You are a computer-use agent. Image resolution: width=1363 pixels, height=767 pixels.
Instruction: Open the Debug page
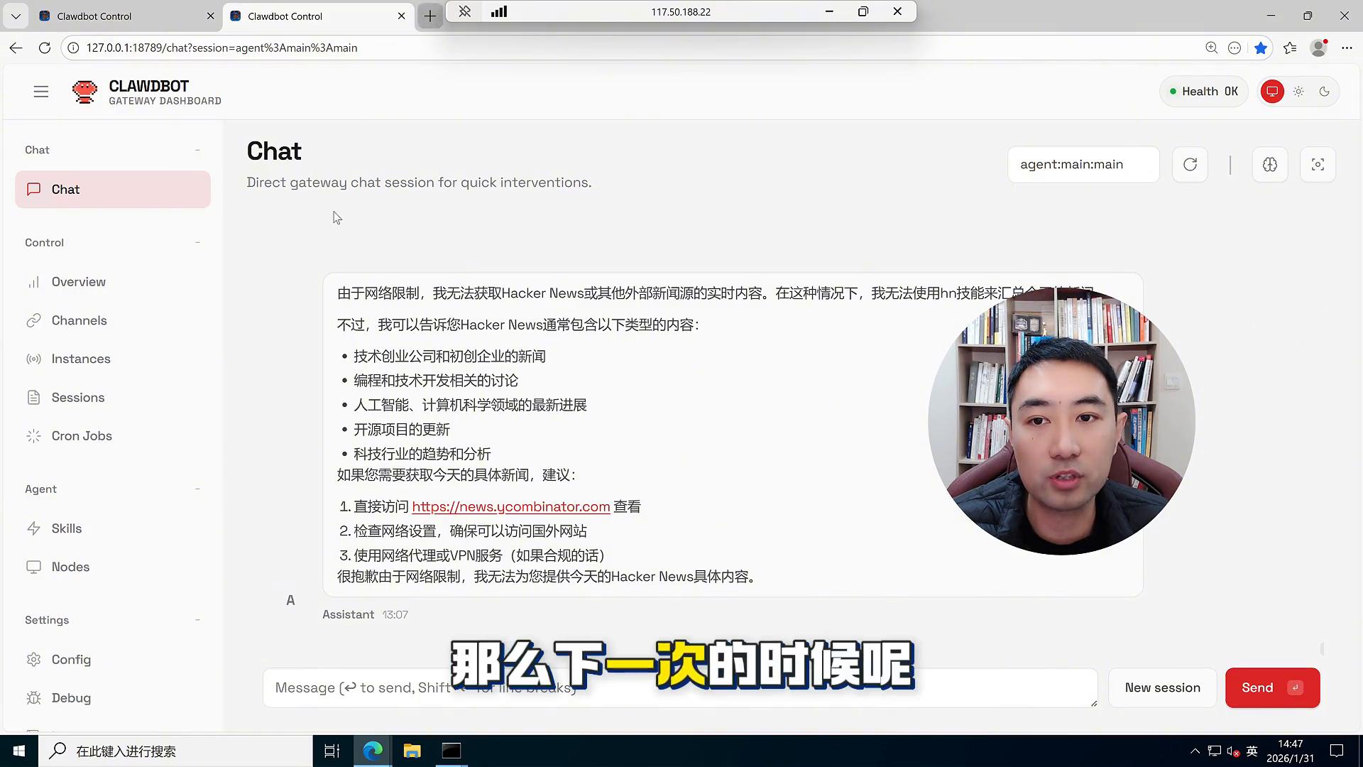coord(71,698)
